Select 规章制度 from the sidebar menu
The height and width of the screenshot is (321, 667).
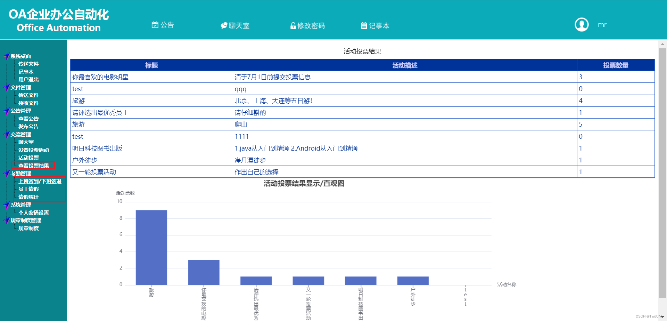(x=28, y=228)
